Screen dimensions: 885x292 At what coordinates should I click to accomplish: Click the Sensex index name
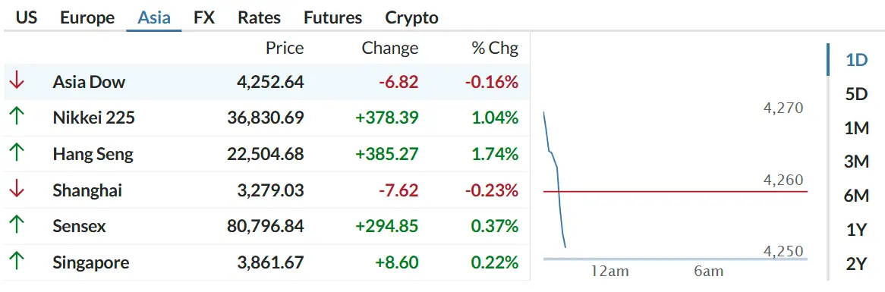80,226
